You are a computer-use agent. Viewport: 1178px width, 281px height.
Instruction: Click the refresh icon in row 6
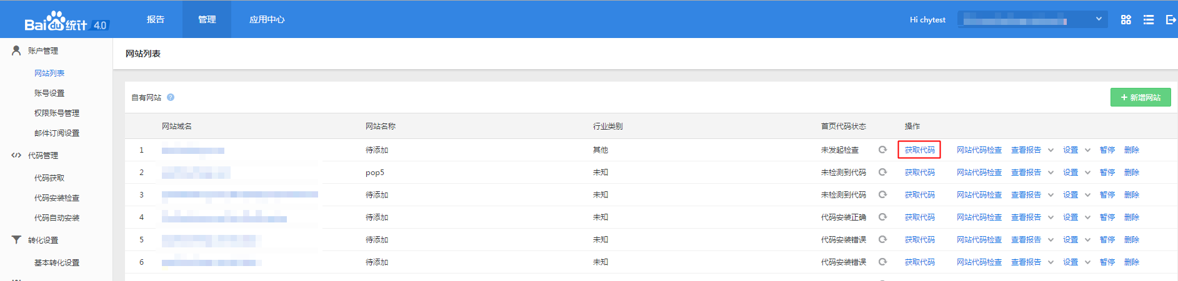(882, 262)
